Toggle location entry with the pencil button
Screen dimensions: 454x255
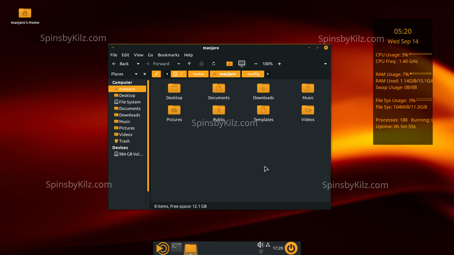(x=156, y=74)
